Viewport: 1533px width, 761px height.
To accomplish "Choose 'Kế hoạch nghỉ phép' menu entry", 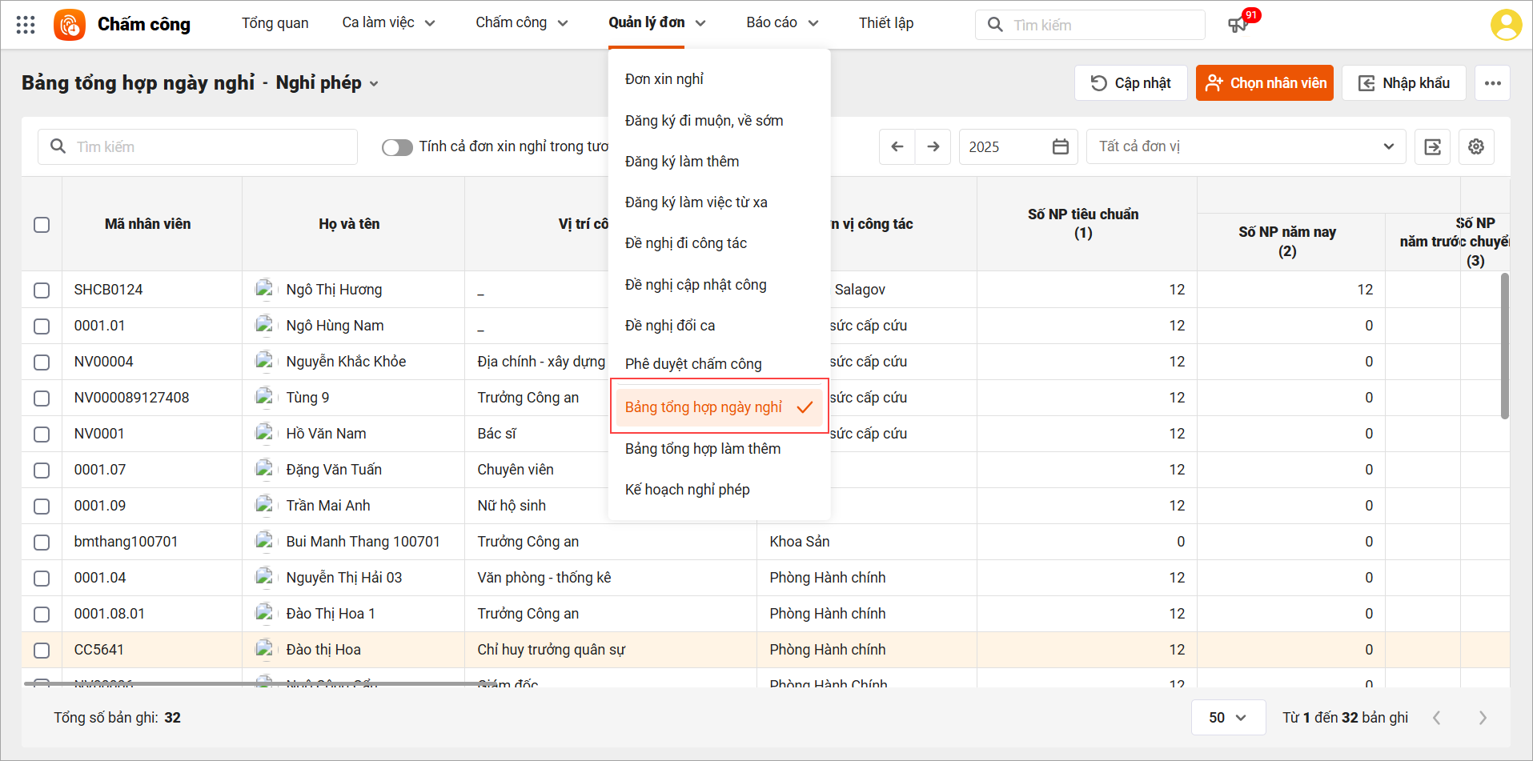I will 687,490.
